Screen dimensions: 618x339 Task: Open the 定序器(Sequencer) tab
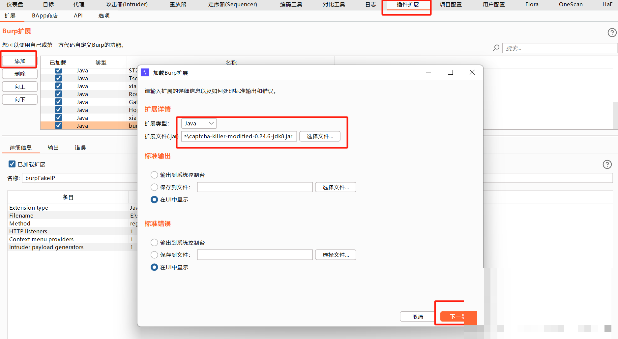click(x=233, y=5)
